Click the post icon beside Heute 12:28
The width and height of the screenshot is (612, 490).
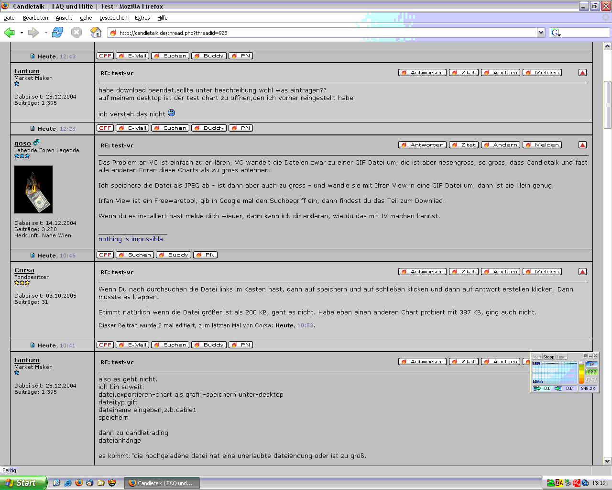tap(33, 128)
